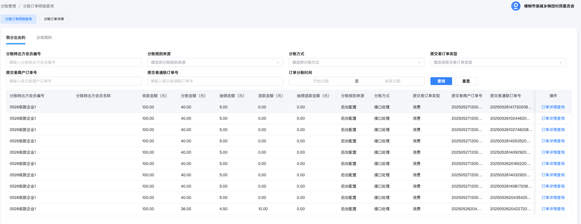This screenshot has height=224, width=581.
Task: Open 订单详情查询 for order 20250526141730208
Action: coord(553,107)
